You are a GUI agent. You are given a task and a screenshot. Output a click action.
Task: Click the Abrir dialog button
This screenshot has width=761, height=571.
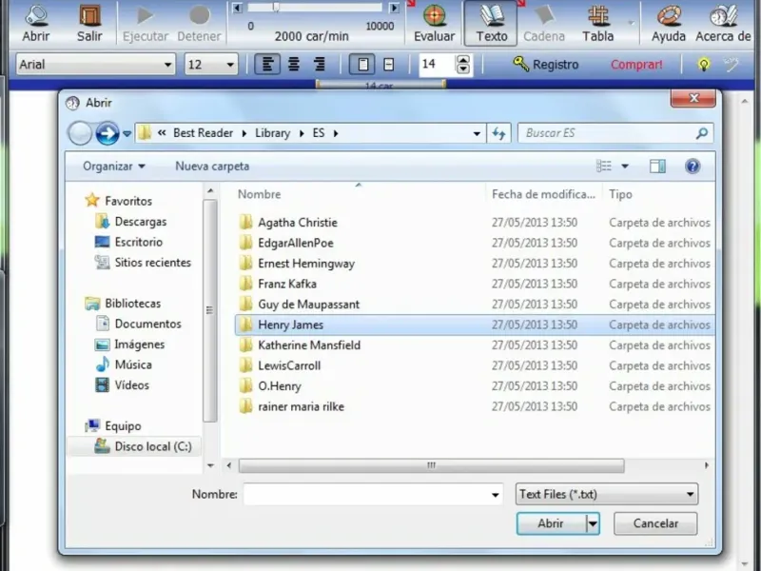(552, 523)
